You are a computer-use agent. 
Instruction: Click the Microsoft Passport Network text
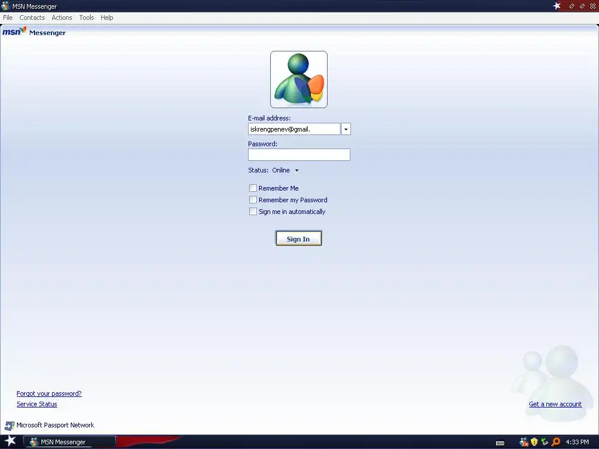(x=55, y=425)
